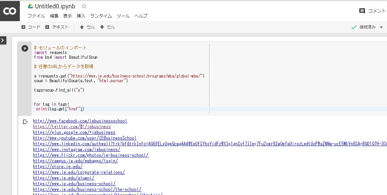Open the comment icon at top right

tap(362, 11)
